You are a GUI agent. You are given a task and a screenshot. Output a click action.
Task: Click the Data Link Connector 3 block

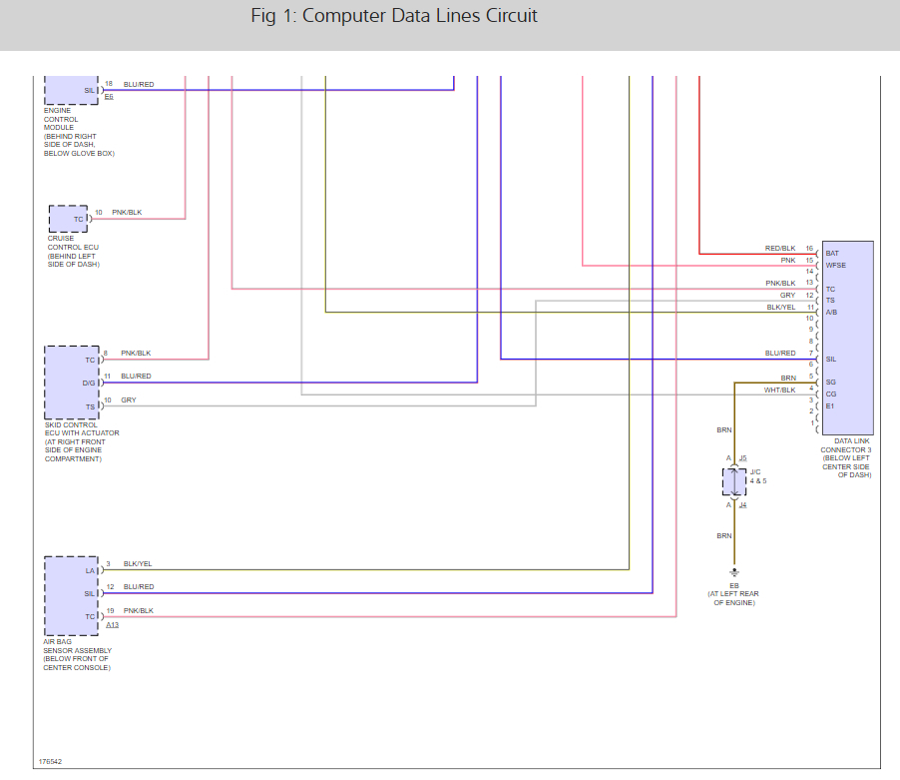coord(848,338)
